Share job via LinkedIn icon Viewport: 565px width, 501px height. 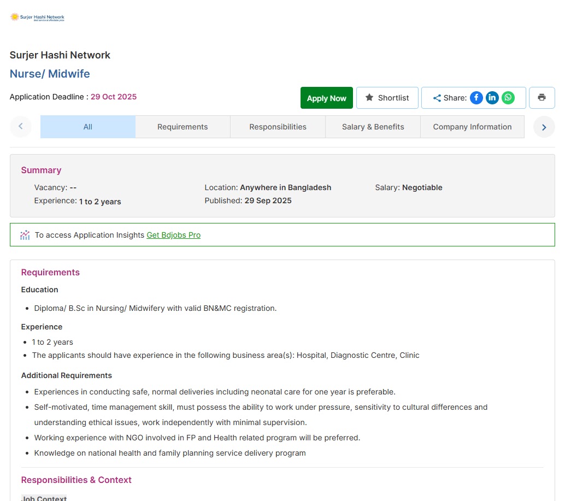tap(492, 98)
